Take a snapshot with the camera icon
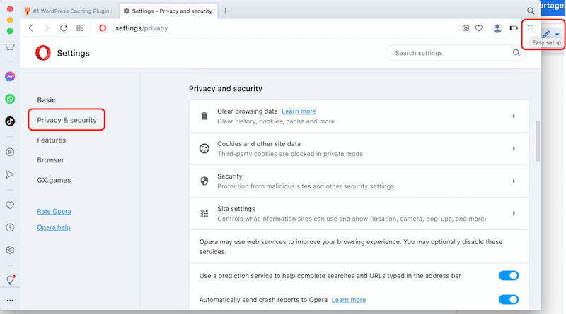This screenshot has width=566, height=314. pyautogui.click(x=466, y=28)
